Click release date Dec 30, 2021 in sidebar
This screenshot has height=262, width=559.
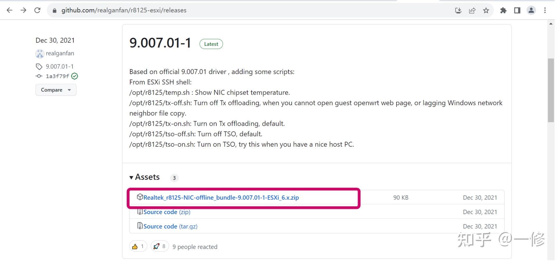tap(55, 40)
